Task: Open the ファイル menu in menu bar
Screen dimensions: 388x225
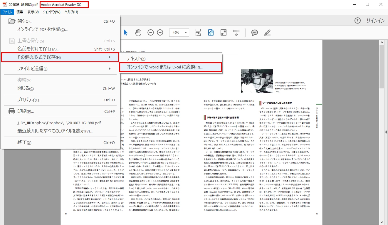Action: coord(7,12)
